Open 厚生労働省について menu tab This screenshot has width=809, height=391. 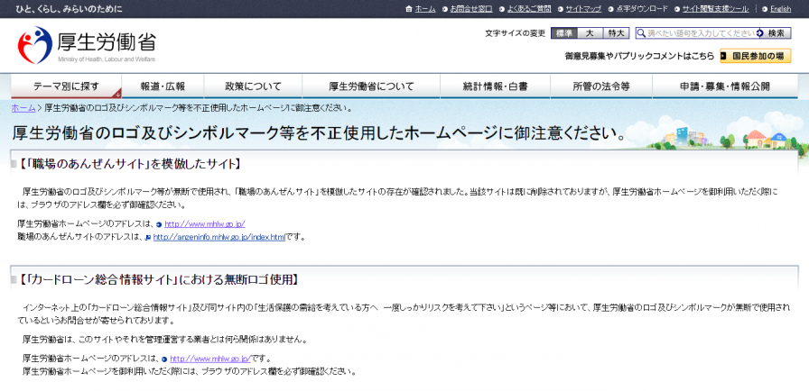point(371,86)
